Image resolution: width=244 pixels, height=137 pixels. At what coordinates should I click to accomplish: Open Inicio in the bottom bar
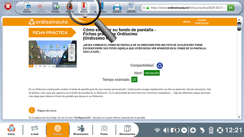point(11,130)
